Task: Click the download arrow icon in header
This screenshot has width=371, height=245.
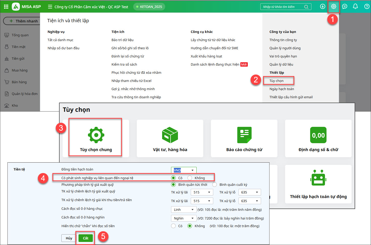Action: tap(323, 7)
